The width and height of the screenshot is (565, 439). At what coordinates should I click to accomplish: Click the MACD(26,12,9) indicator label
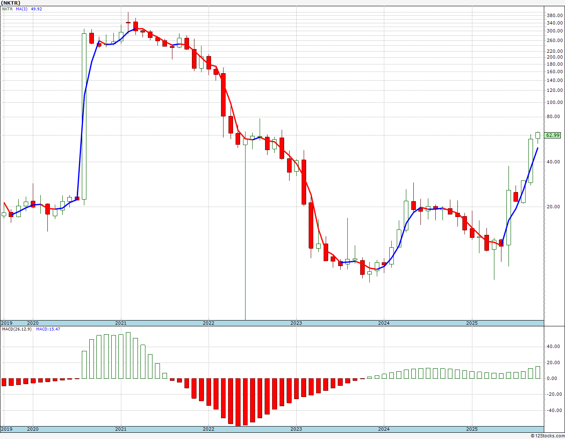pos(16,329)
